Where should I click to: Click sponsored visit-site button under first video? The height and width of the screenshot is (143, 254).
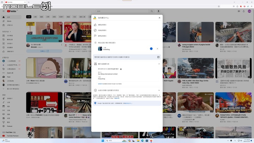tap(44, 51)
